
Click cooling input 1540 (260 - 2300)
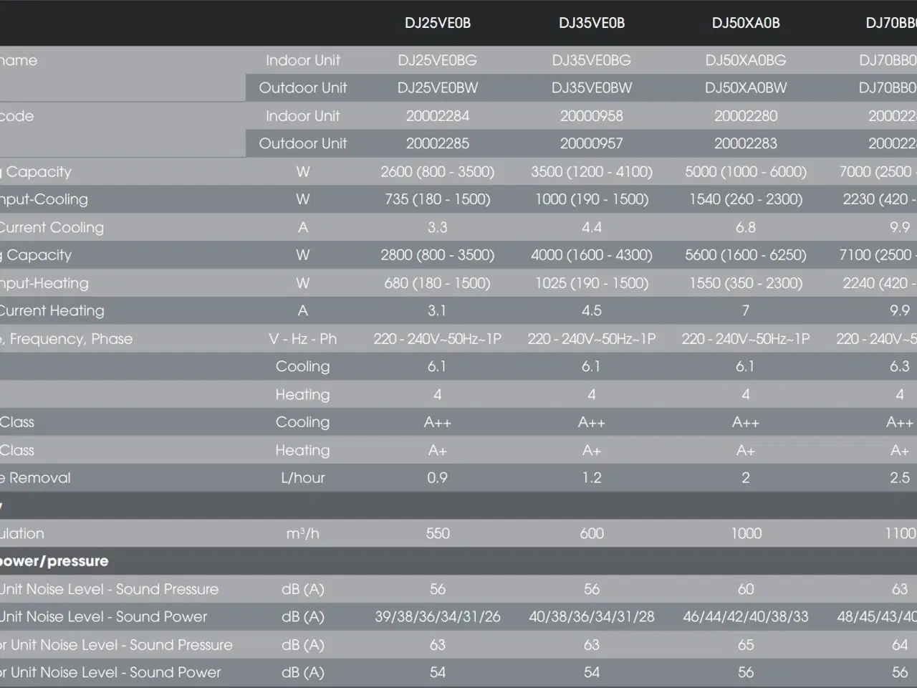746,200
